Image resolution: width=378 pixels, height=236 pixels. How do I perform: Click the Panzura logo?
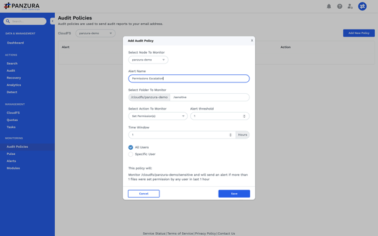click(x=21, y=6)
